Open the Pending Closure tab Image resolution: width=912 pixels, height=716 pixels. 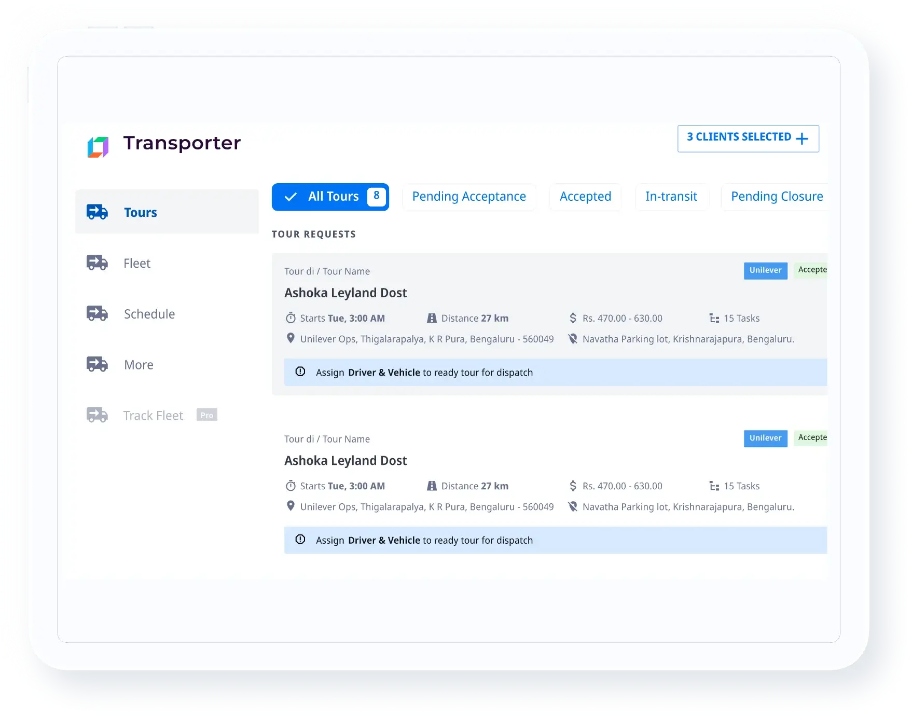click(776, 197)
